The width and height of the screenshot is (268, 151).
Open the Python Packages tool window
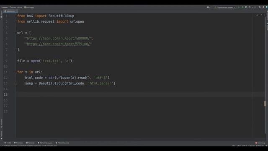45,143
